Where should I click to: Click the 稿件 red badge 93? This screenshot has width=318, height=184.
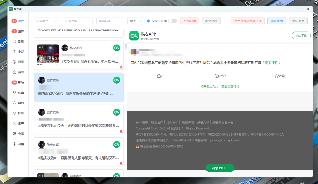point(14,21)
